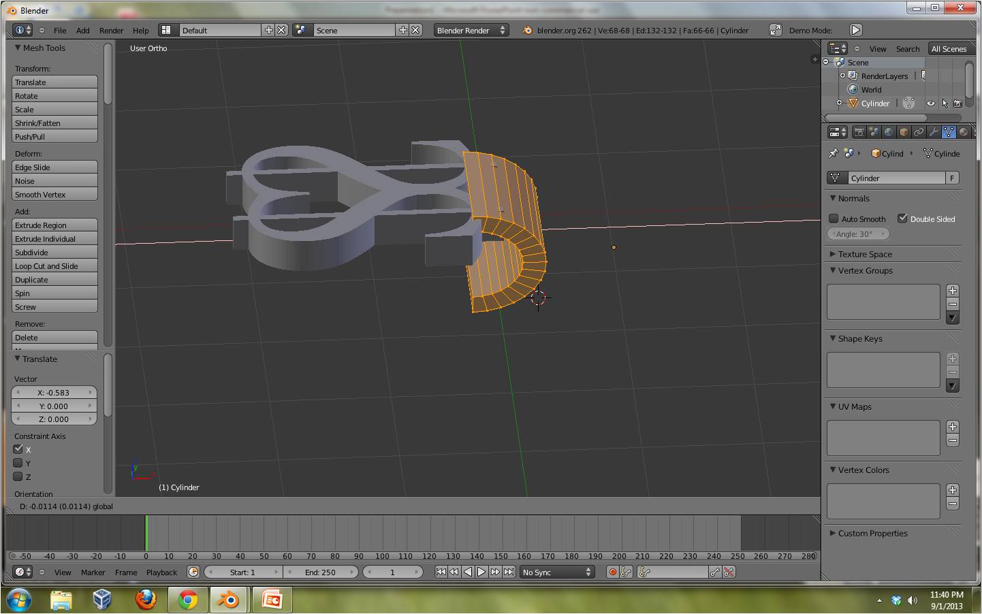The height and width of the screenshot is (614, 982).
Task: Toggle Cylinder visibility eye in outliner
Action: [x=931, y=103]
